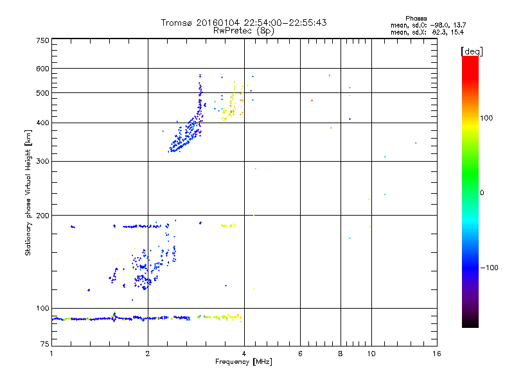Click the 'Frequency [MHz]' axis label
The width and height of the screenshot is (514, 385).
pos(244,362)
